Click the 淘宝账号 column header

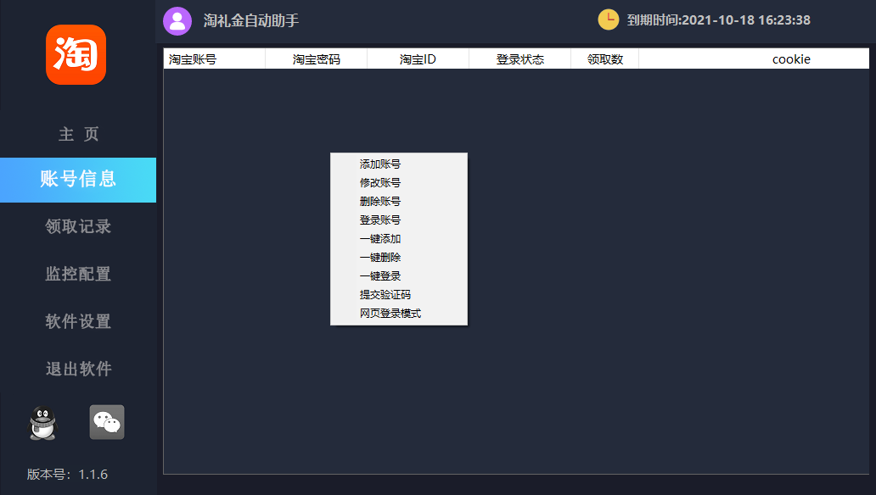tap(215, 59)
